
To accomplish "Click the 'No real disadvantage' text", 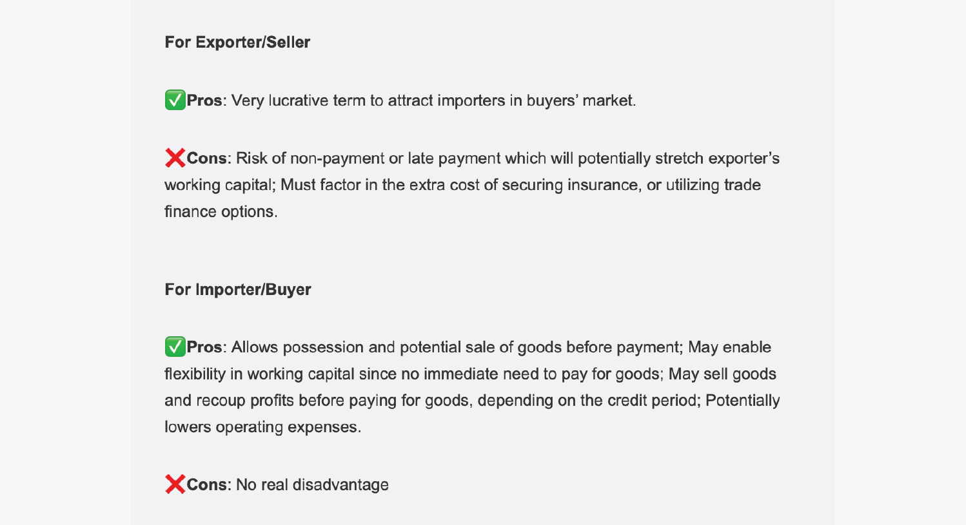I will coord(312,485).
